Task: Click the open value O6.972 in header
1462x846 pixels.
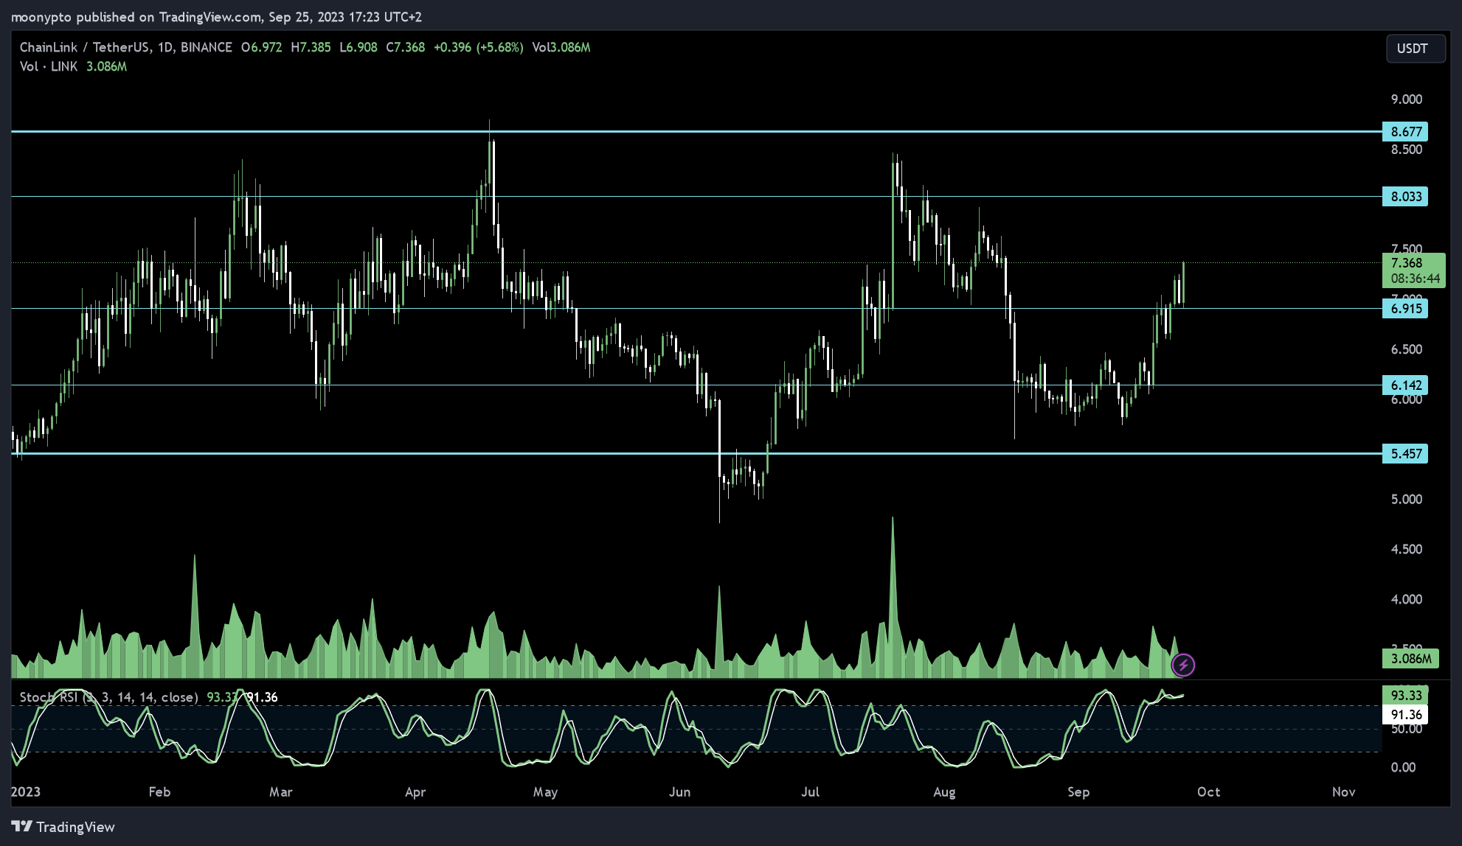Action: coord(262,47)
